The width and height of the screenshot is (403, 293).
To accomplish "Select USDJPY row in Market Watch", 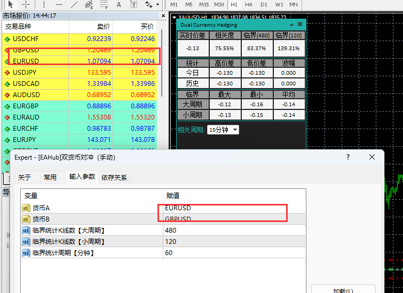I will 80,73.
